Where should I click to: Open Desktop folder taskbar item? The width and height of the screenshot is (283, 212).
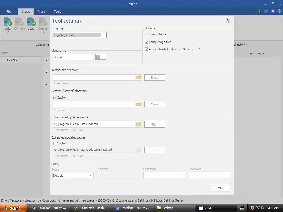[175, 208]
